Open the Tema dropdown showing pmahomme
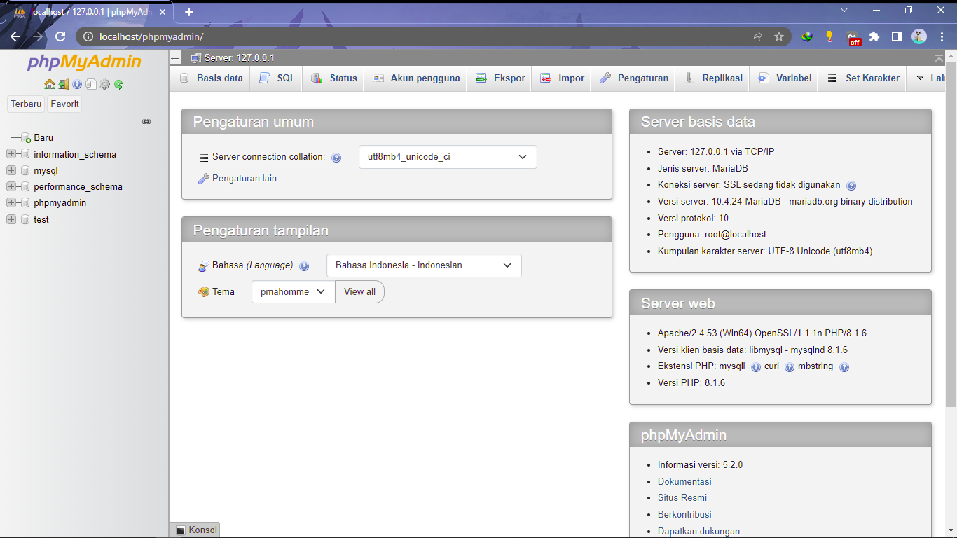Screen dimensions: 957x538 [x=292, y=291]
